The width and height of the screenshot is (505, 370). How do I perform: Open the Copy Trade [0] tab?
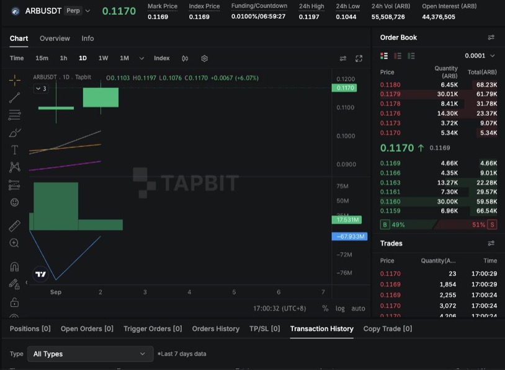(388, 328)
